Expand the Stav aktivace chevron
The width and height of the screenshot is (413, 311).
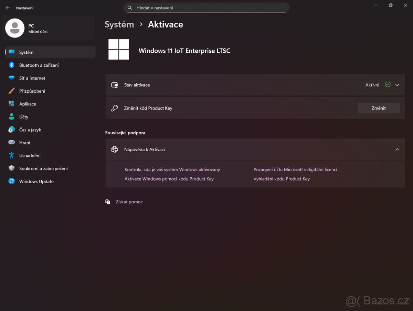coord(397,85)
